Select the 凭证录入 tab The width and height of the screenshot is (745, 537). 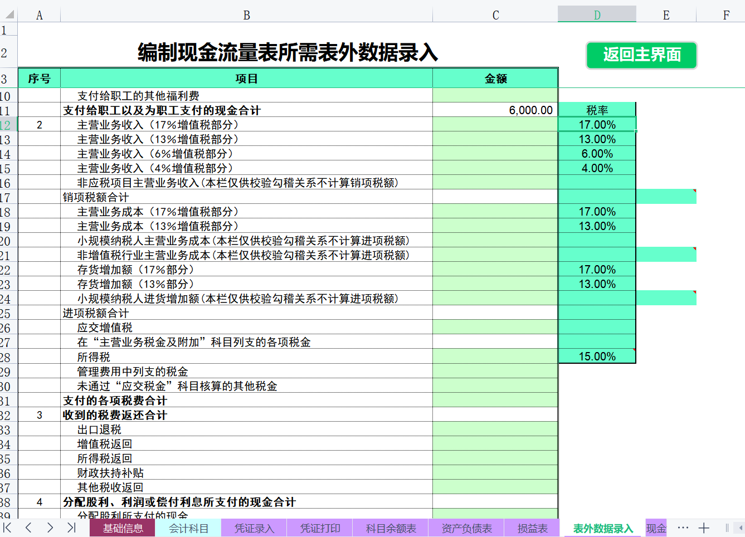click(254, 528)
